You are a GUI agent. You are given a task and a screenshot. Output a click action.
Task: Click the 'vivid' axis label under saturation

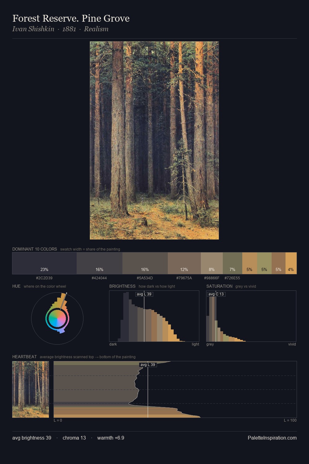point(292,344)
